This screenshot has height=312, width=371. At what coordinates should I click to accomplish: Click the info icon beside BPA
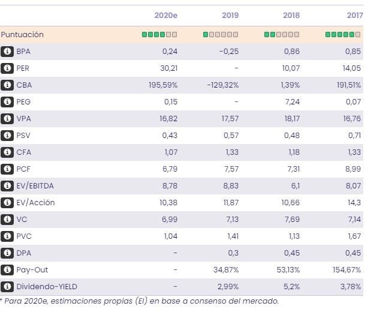tap(8, 52)
